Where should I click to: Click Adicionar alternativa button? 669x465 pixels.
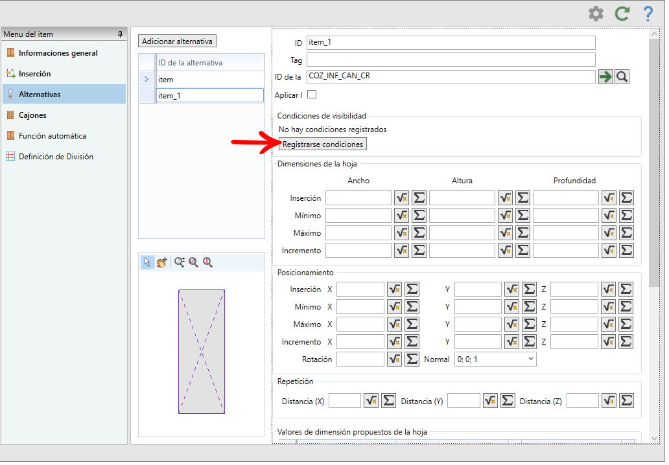177,41
